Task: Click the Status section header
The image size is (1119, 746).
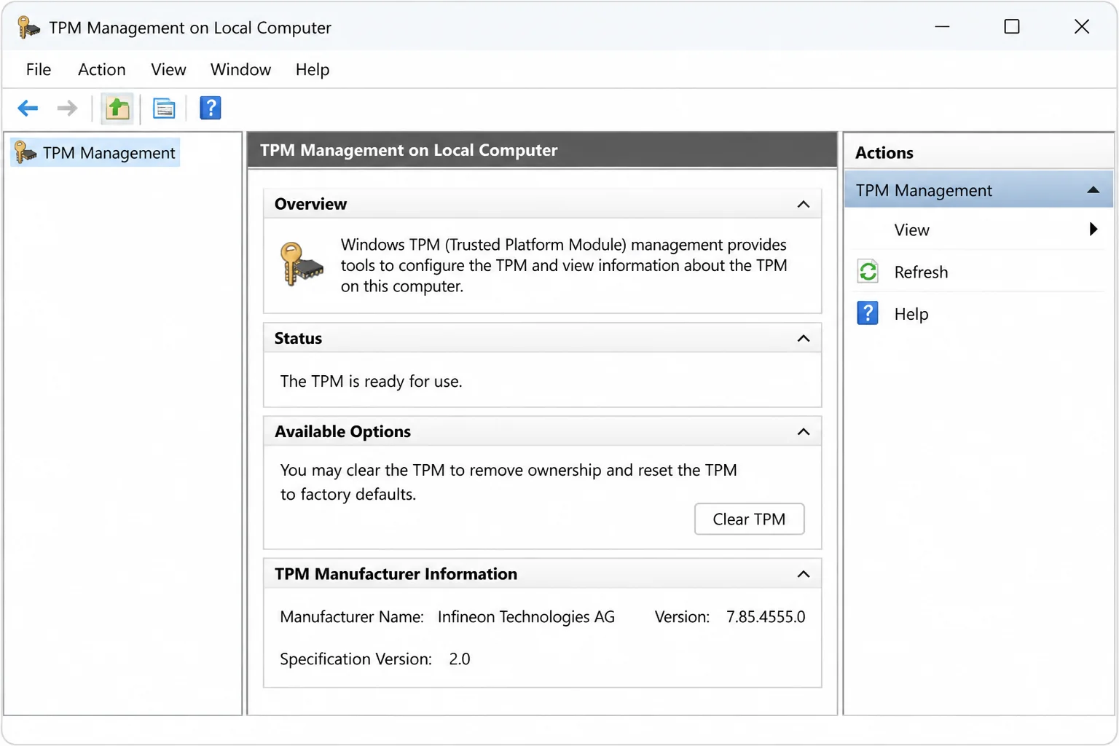Action: coord(542,338)
